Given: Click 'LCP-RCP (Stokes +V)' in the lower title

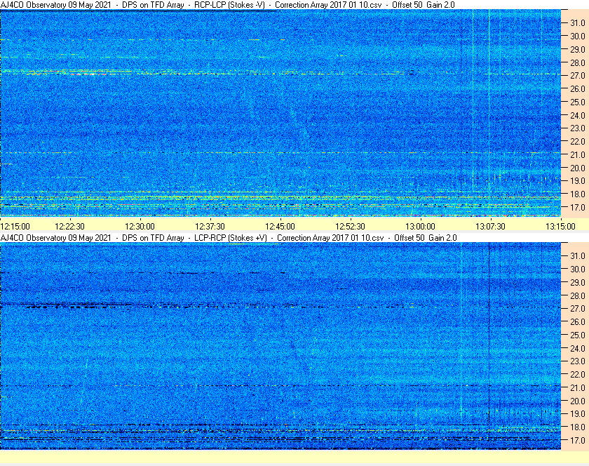Looking at the screenshot, I should coord(230,238).
